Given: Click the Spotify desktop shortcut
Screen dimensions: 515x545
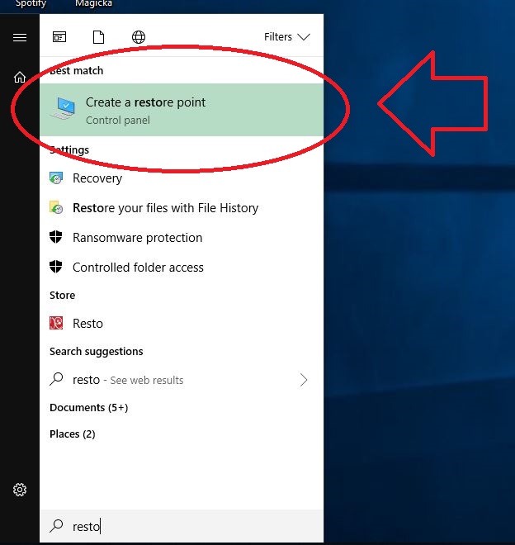Looking at the screenshot, I should tap(31, 4).
